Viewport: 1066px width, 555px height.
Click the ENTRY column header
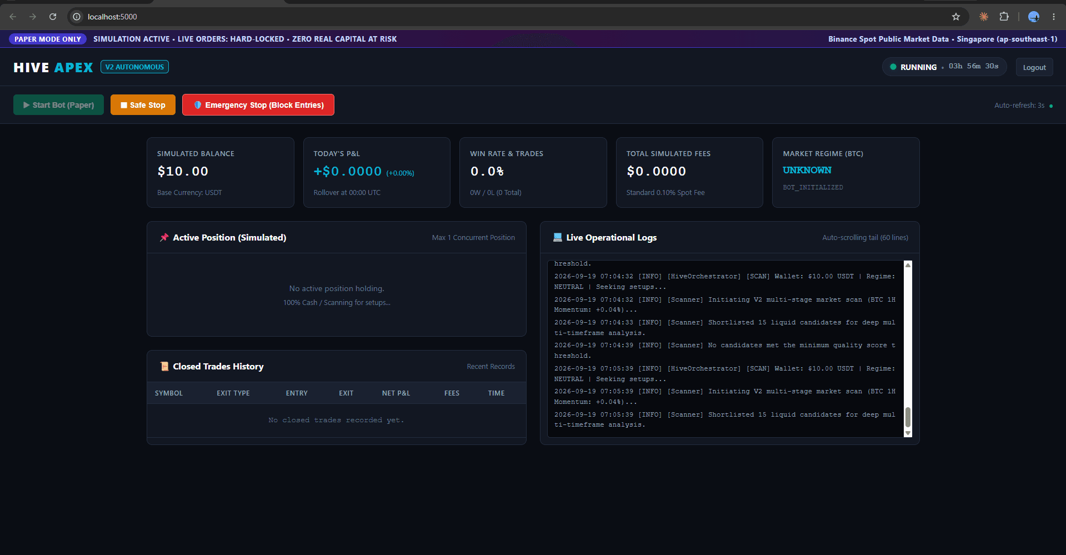(297, 393)
